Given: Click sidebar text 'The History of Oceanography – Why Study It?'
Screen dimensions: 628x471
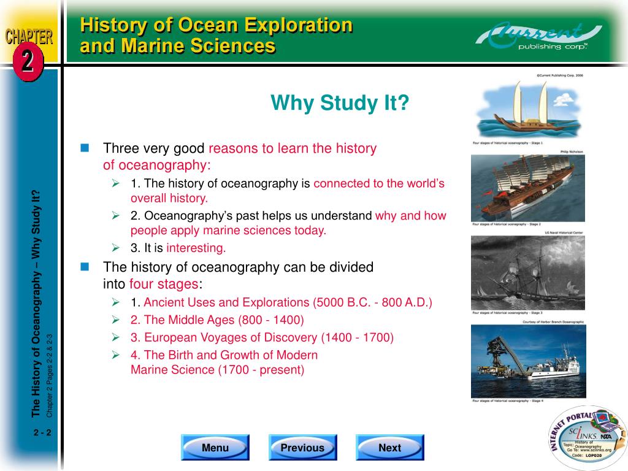Looking at the screenshot, I should (x=36, y=304).
